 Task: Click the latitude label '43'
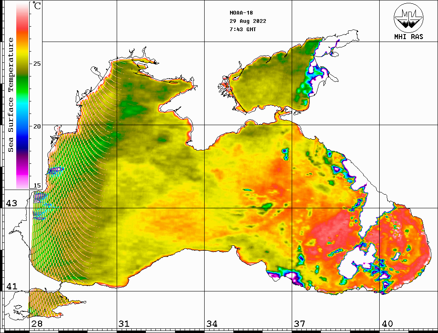12,203
